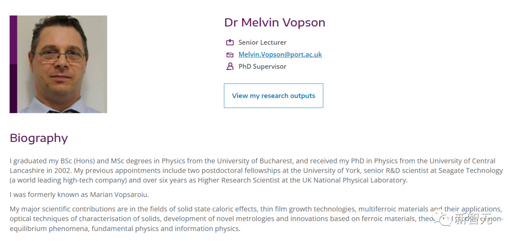Click the person icon beside PhD Supervisor
Screen dimensions: 509x241
point(230,66)
